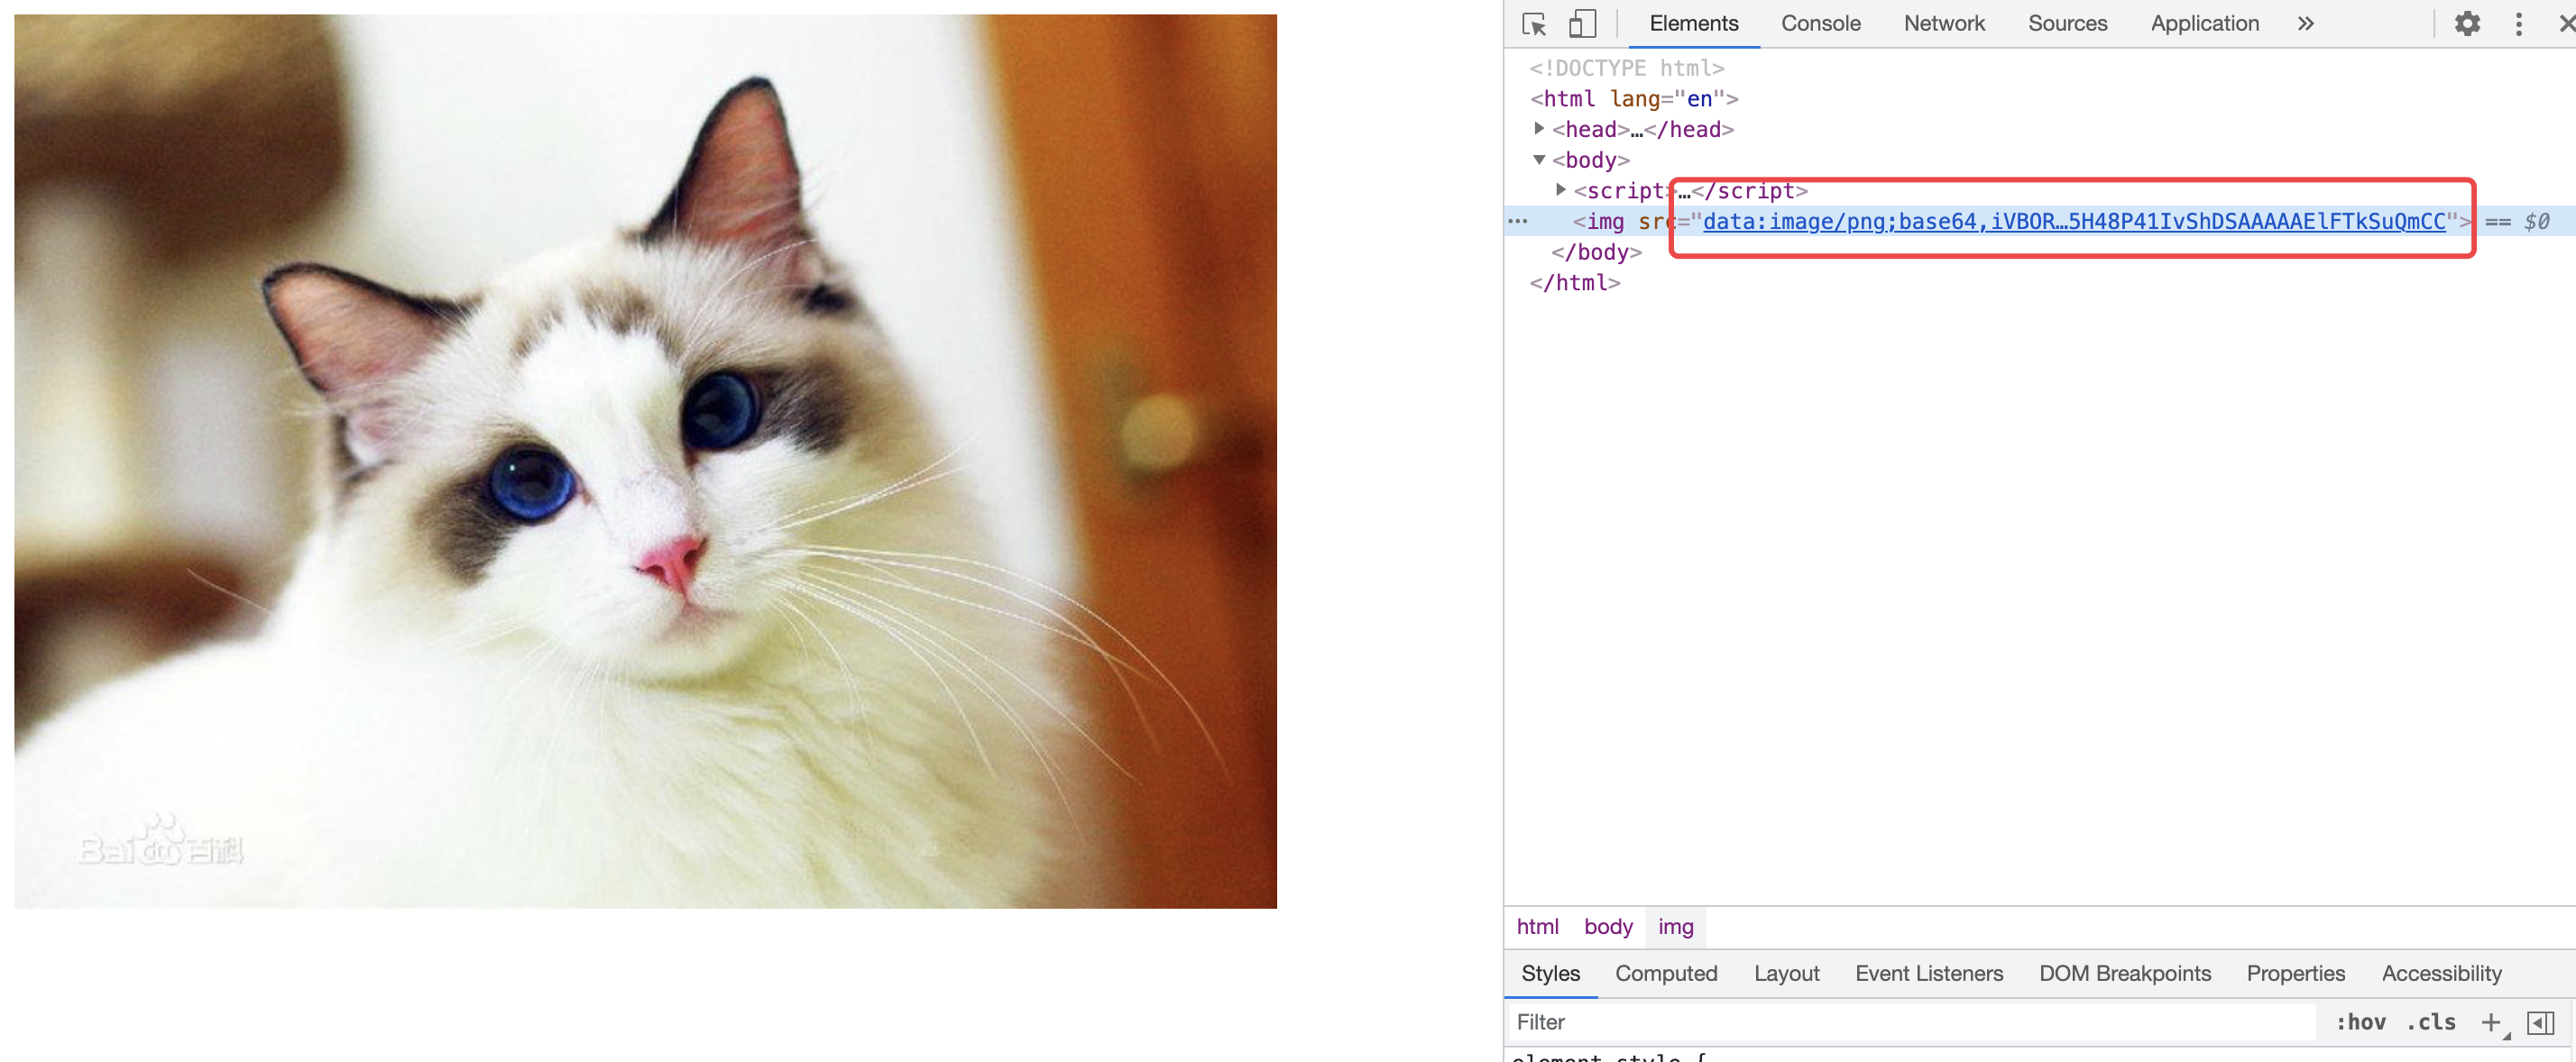Toggle the device toolbar icon
The image size is (2576, 1062).
point(1581,24)
